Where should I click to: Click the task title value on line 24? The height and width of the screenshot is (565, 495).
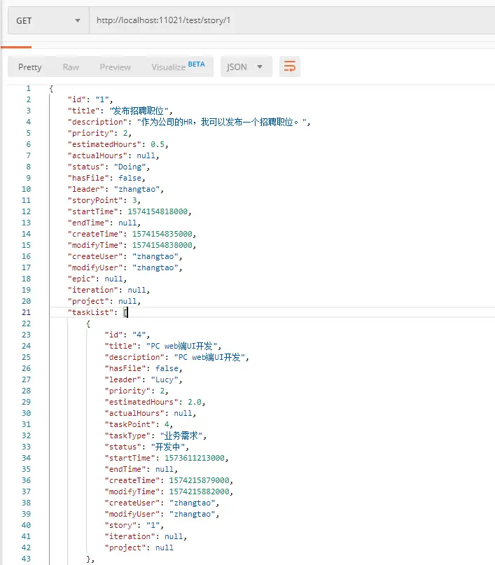tap(181, 346)
